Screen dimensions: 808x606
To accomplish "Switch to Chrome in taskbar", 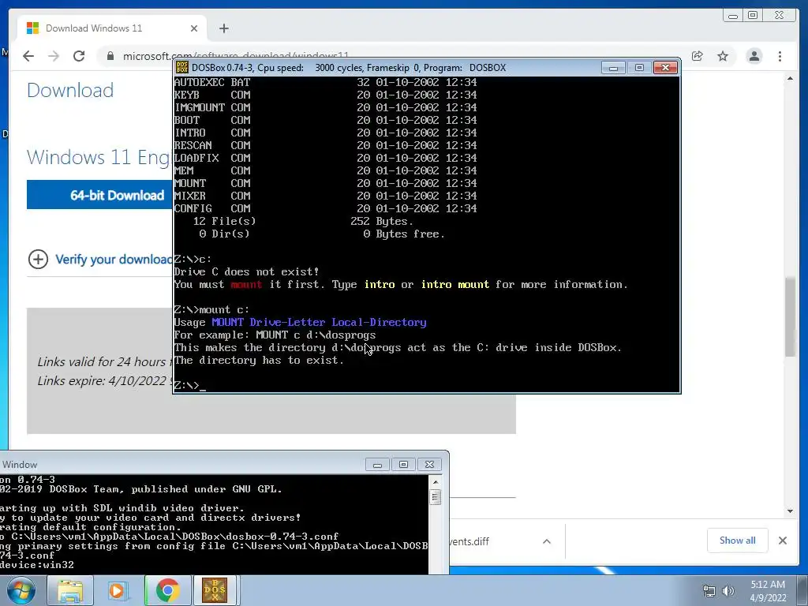I will 167,590.
